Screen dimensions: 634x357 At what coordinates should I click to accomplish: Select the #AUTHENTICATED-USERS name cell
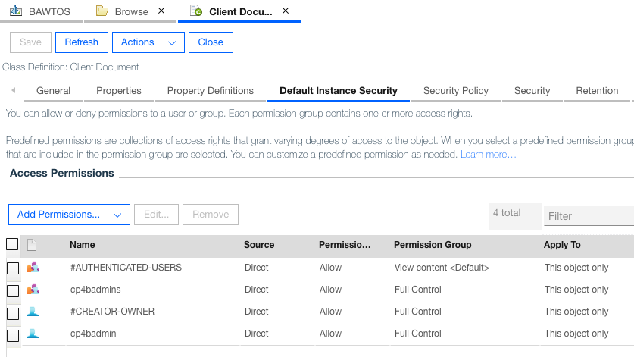(x=126, y=268)
